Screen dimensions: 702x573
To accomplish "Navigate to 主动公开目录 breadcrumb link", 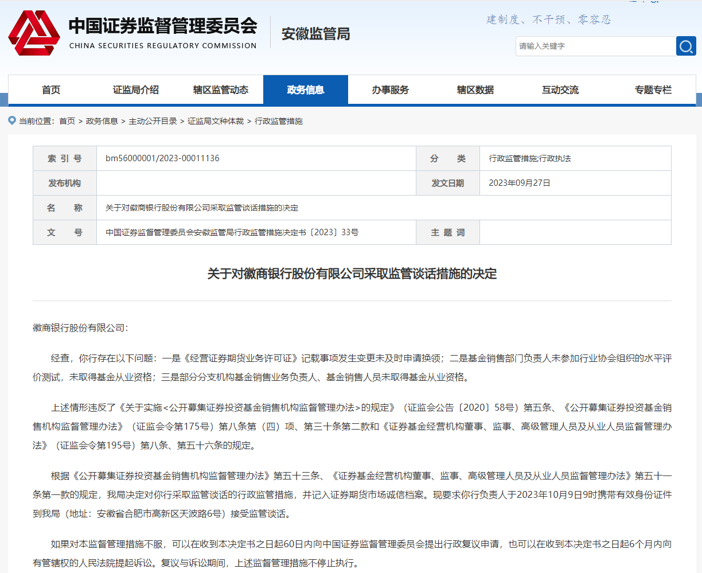I will click(153, 121).
